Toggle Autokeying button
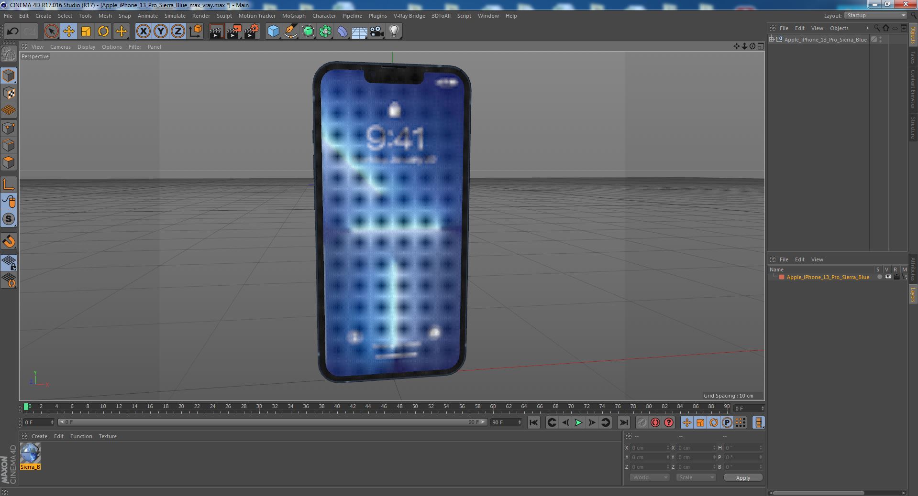Image resolution: width=918 pixels, height=496 pixels. (x=655, y=422)
